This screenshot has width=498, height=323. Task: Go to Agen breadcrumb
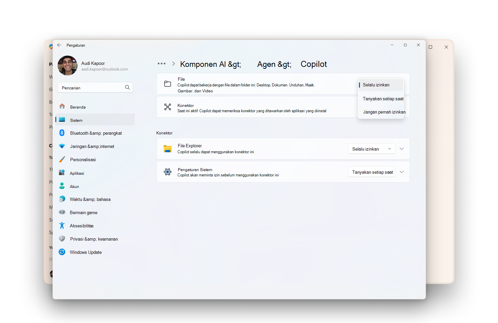pos(274,64)
